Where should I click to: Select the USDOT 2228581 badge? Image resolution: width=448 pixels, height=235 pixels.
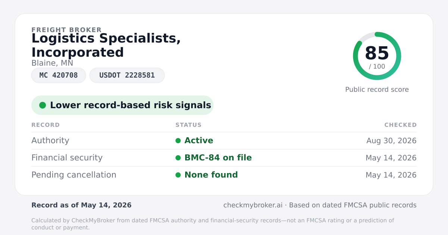point(127,75)
